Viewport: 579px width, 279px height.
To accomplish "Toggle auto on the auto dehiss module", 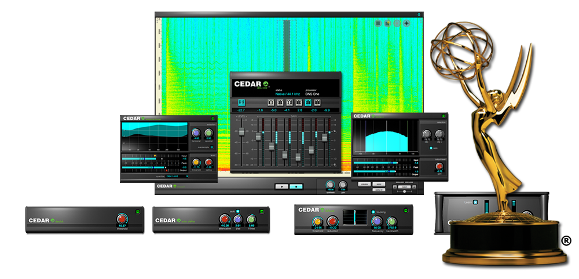I will point(238,211).
